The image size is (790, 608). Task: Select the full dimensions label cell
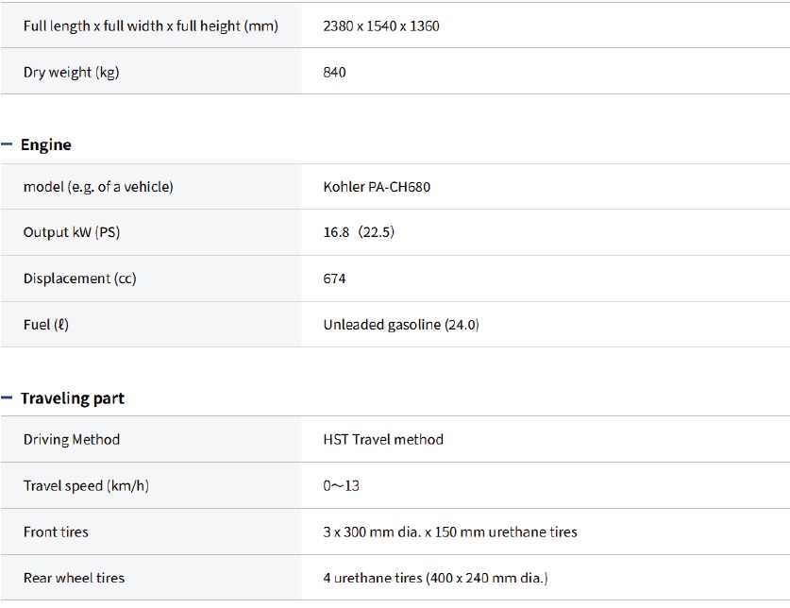pos(151,26)
